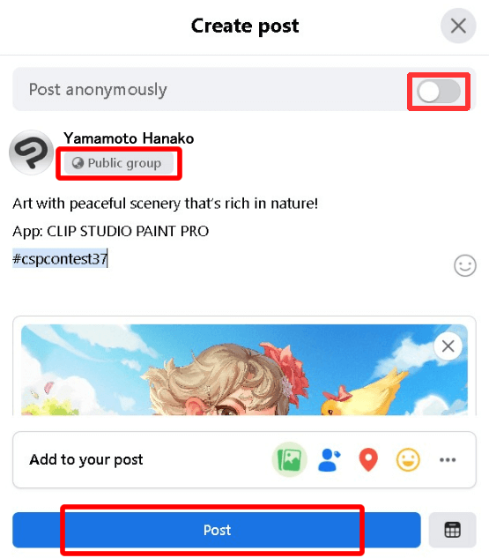Click the Tag people icon
This screenshot has width=489, height=558.
coord(329,460)
